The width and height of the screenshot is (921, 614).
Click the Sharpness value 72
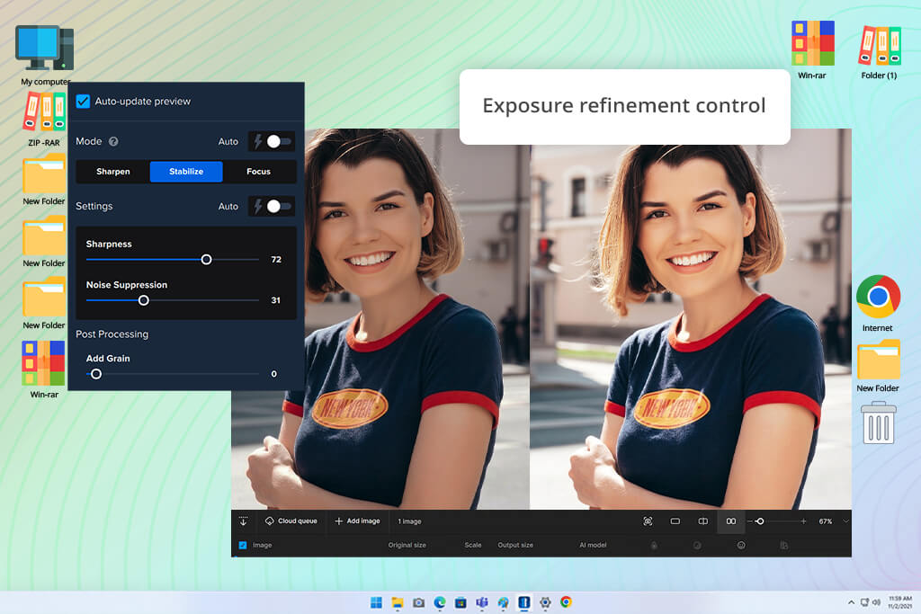(x=276, y=260)
